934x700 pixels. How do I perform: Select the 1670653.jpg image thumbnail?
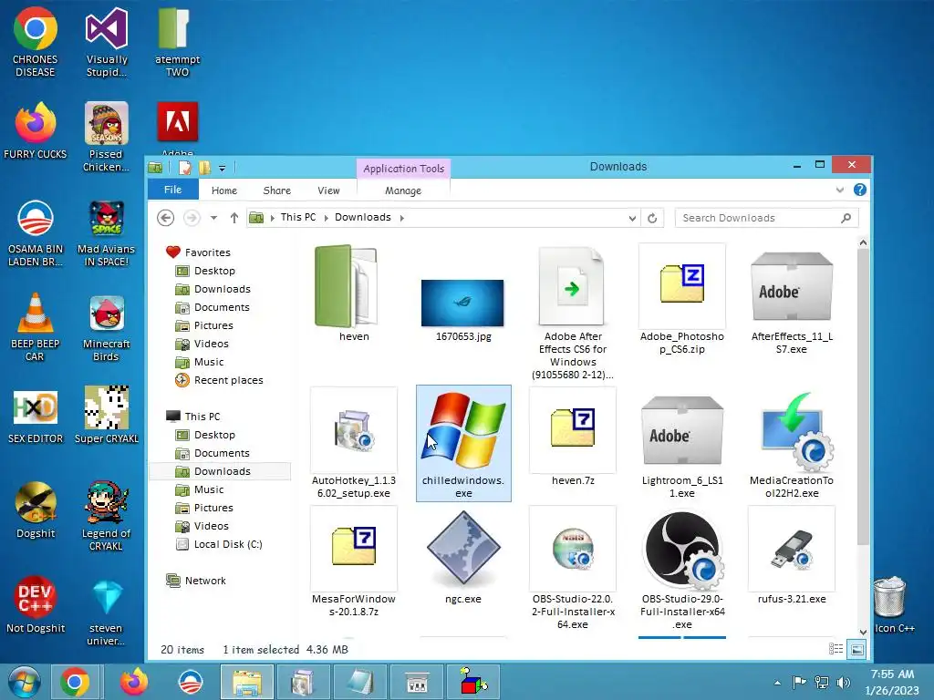462,303
